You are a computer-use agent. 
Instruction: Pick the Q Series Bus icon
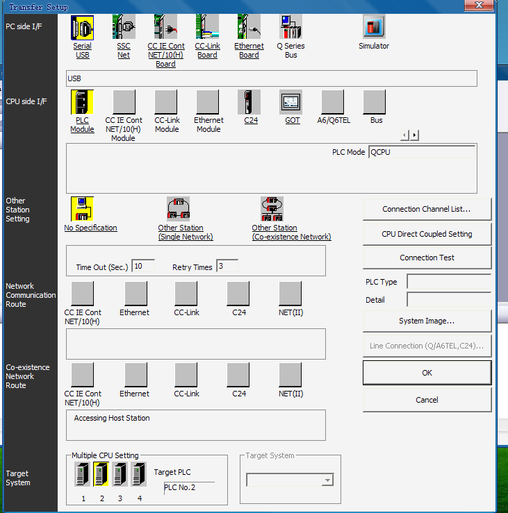point(290,28)
